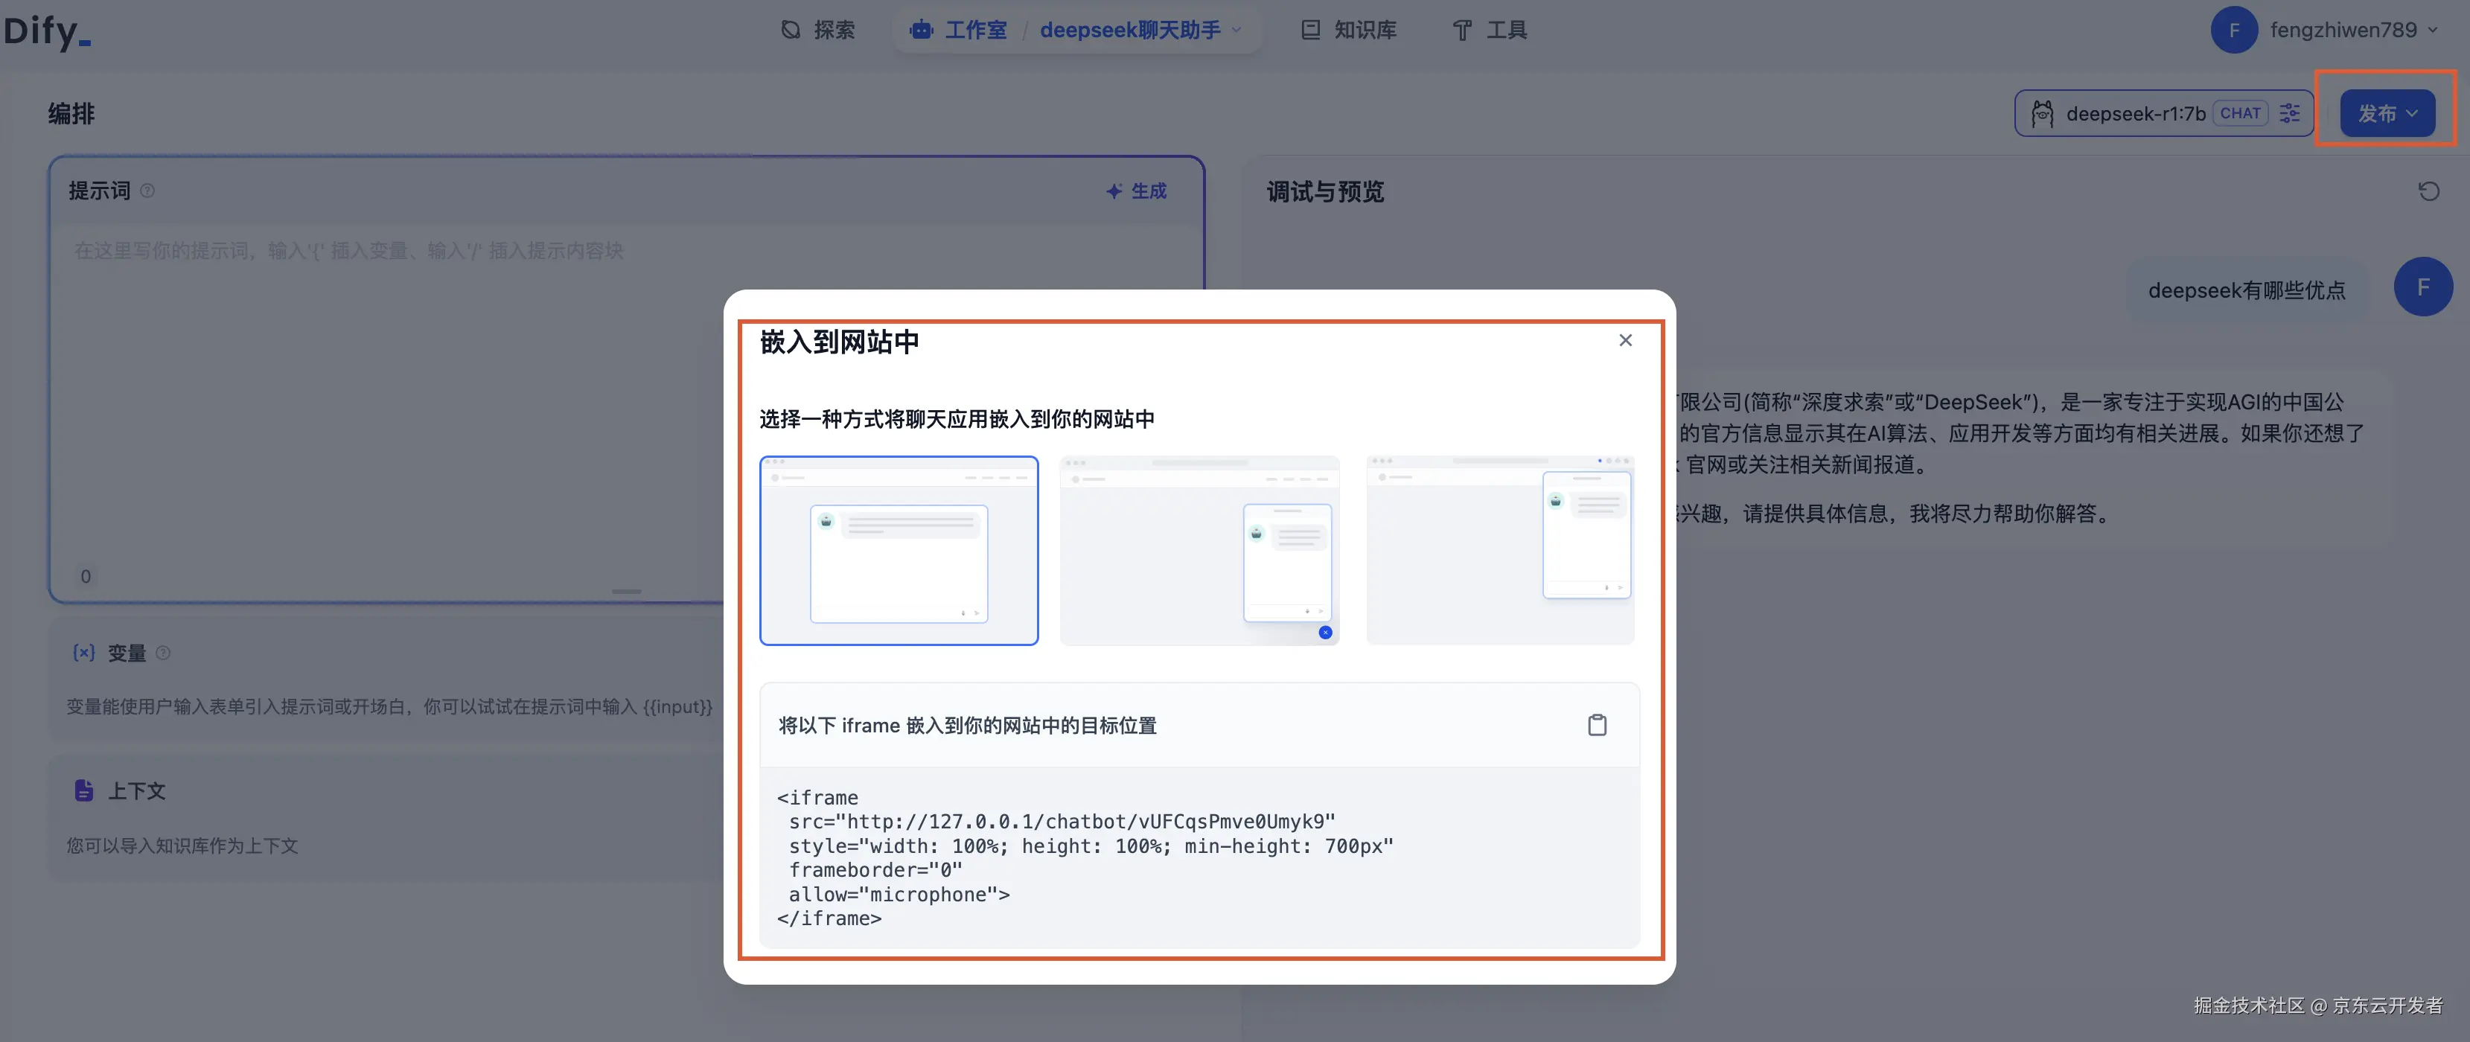2470x1042 pixels.
Task: Click the restart conversation refresh icon
Action: point(2428,192)
